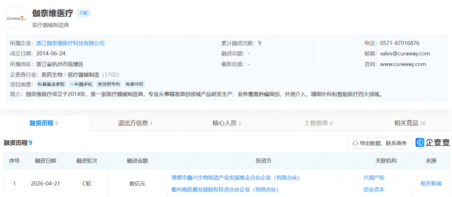452x197 pixels.
Task: Switch to the 退出方信息 tab
Action: pos(135,123)
